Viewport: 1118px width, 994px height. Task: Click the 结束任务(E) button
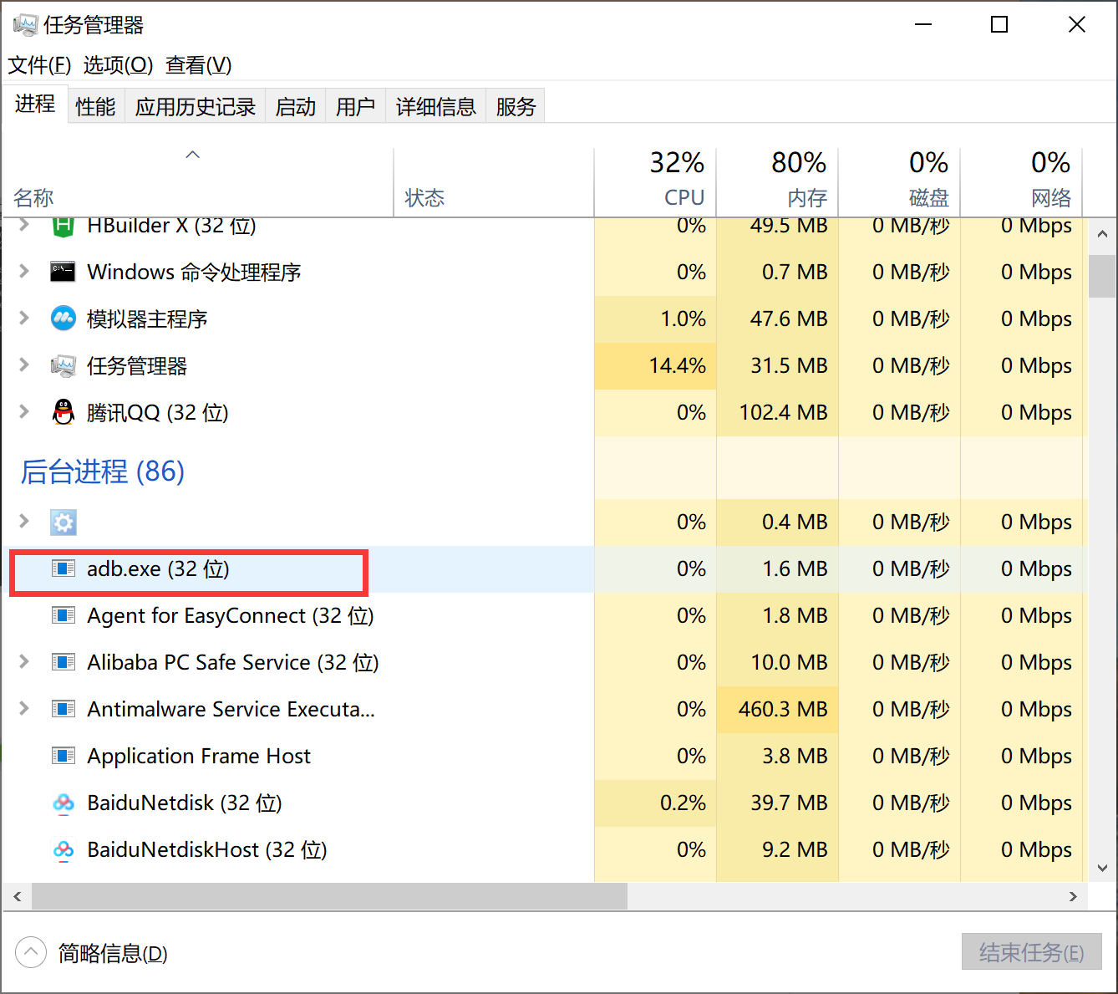1031,952
